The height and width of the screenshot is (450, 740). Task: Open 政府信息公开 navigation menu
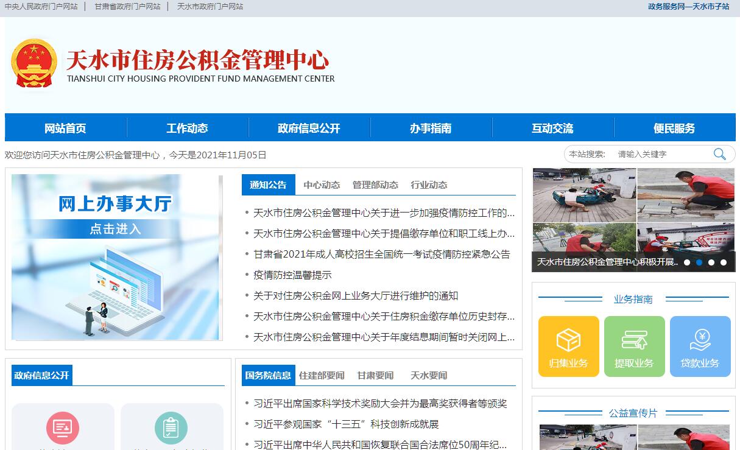[309, 128]
